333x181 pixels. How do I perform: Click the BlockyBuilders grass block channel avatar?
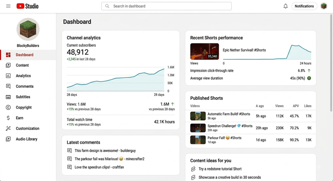28,29
